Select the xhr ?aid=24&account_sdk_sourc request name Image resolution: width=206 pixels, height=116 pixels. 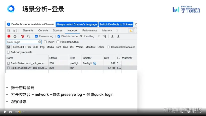click(29, 68)
